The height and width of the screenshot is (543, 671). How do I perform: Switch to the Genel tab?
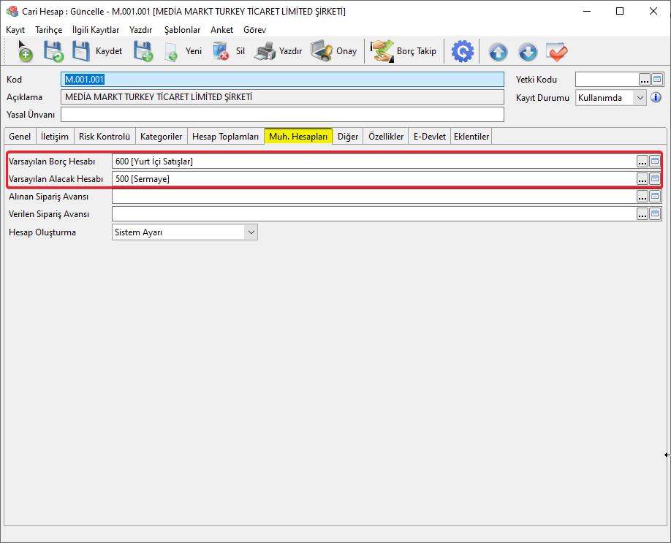(x=20, y=137)
